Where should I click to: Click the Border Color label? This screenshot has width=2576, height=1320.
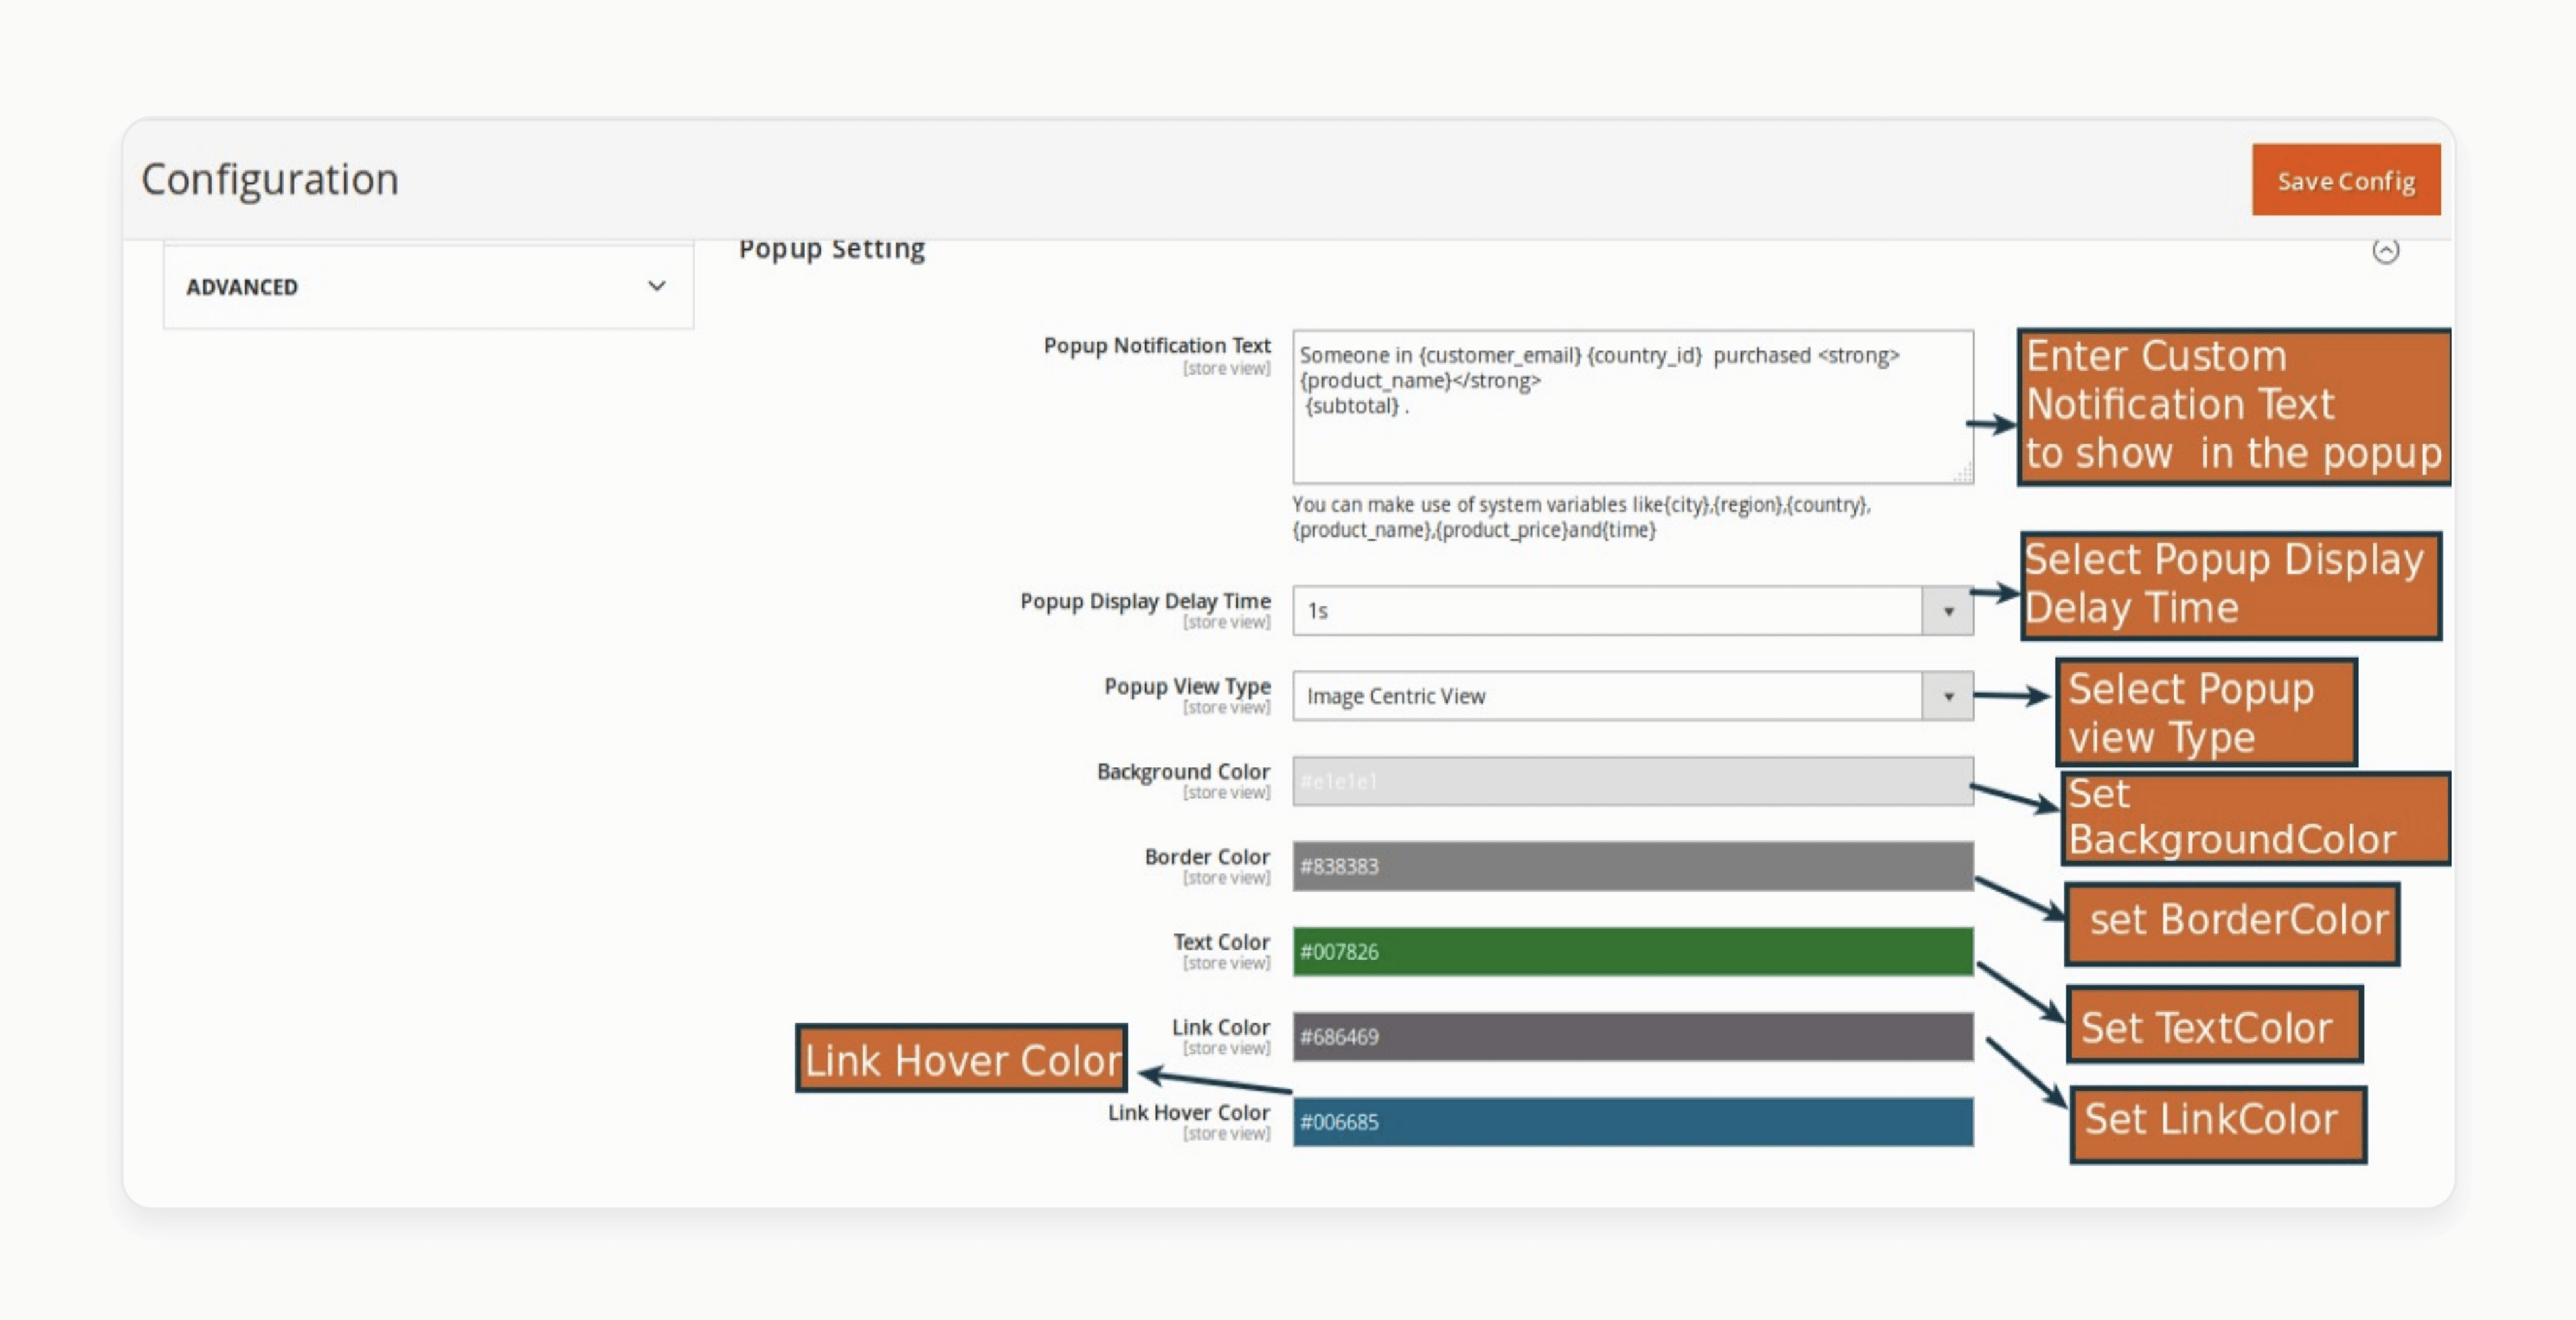click(x=1207, y=857)
